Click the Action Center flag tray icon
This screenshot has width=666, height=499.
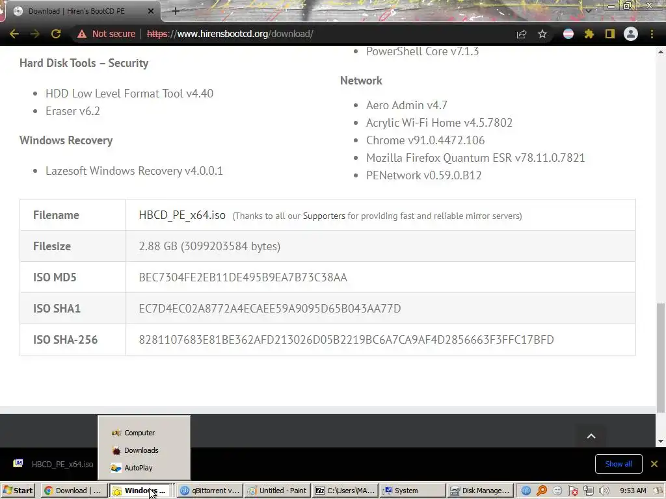(x=573, y=491)
